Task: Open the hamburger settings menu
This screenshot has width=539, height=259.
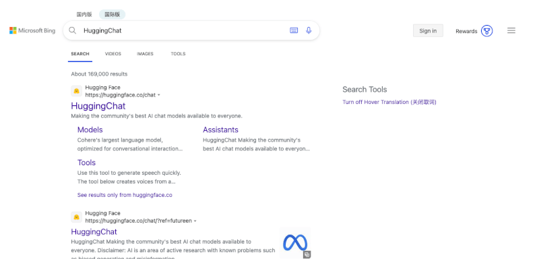Action: [x=511, y=30]
